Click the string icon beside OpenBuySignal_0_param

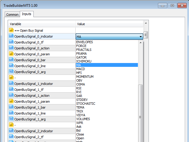pos(11,54)
